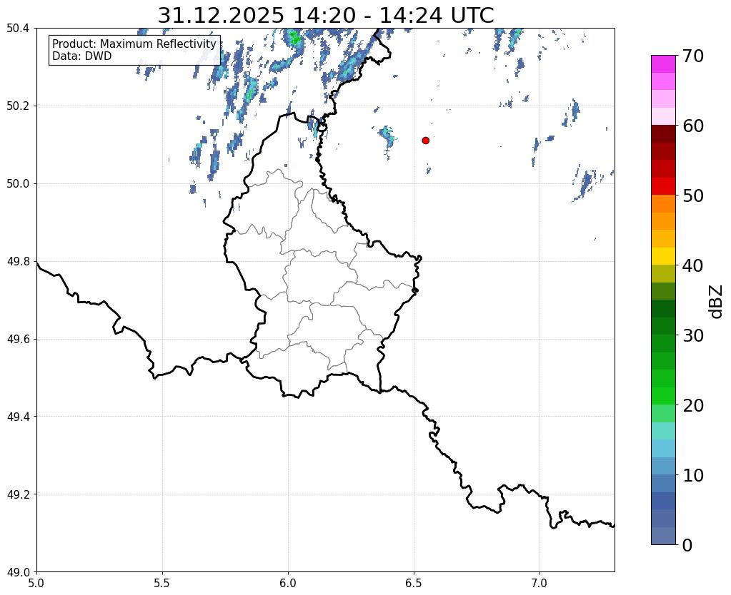Click the title "31.12.2025 14:20 - 14:24 UTC"

tap(325, 16)
